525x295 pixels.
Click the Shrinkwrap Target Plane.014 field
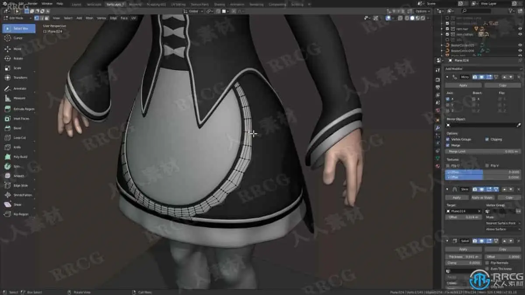click(x=463, y=211)
